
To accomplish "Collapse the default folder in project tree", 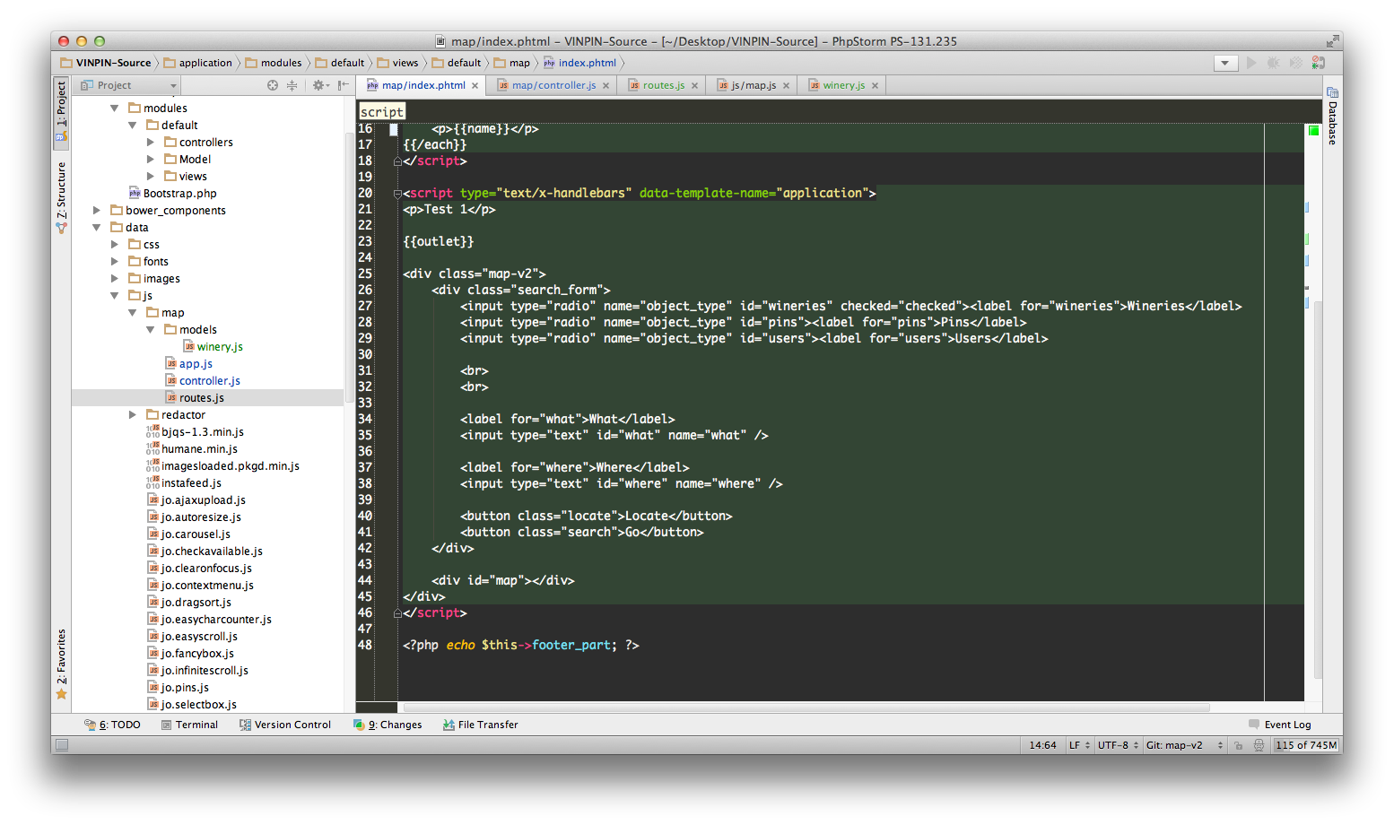I will [132, 126].
